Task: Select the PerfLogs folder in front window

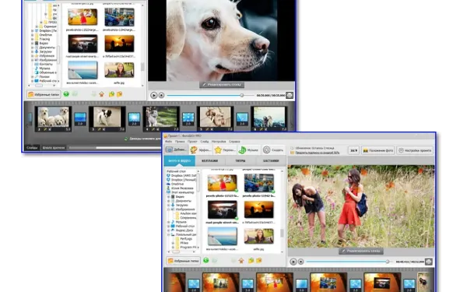Action: pos(184,239)
